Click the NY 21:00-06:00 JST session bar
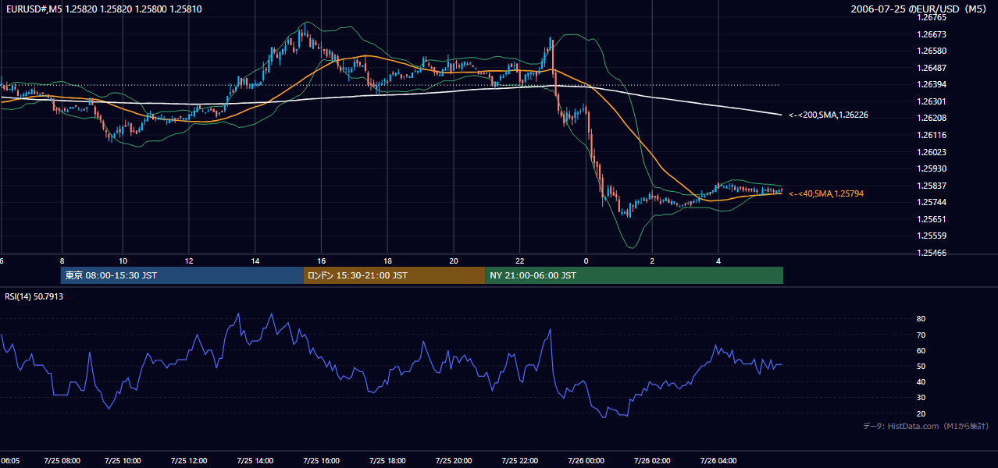The image size is (998, 468). pyautogui.click(x=634, y=275)
